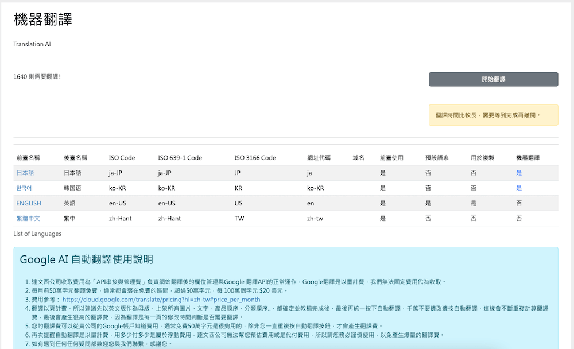The width and height of the screenshot is (574, 349).
Task: Click ko-KR in the ISO 639-1 Code column
Action: click(x=166, y=188)
